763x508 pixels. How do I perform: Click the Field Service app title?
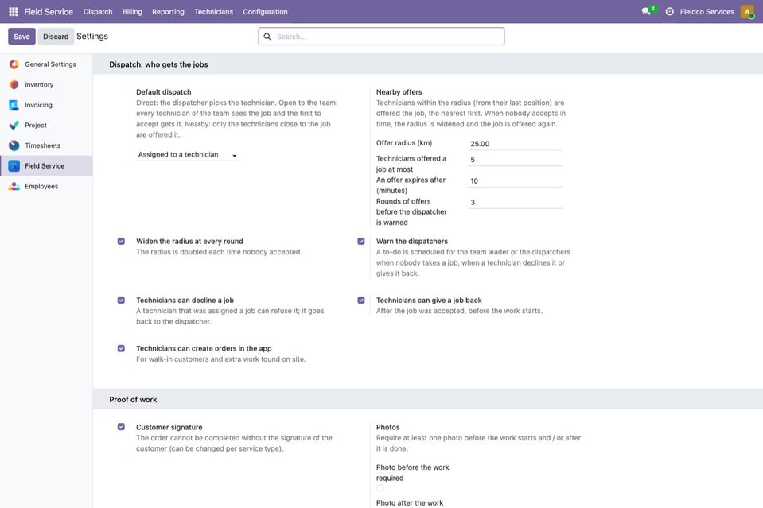[x=49, y=12]
